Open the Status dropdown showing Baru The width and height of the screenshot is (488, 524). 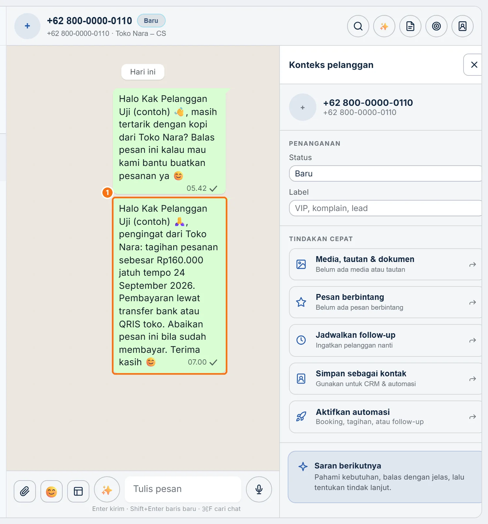coord(385,173)
